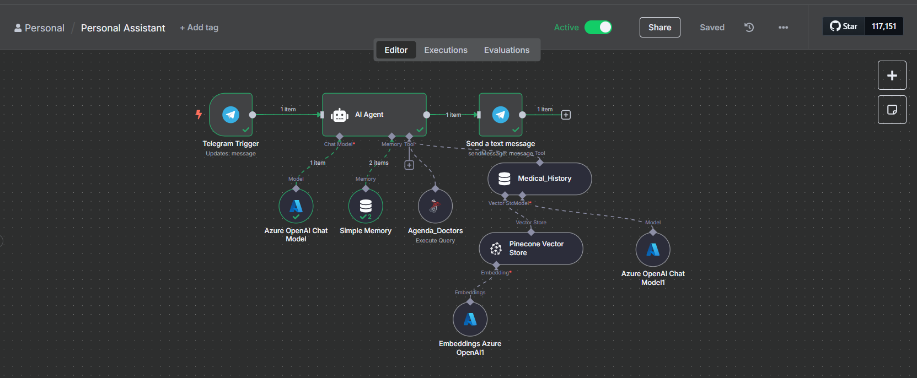
Task: Select the Azure OpenAI Chat Model1 node
Action: [653, 250]
